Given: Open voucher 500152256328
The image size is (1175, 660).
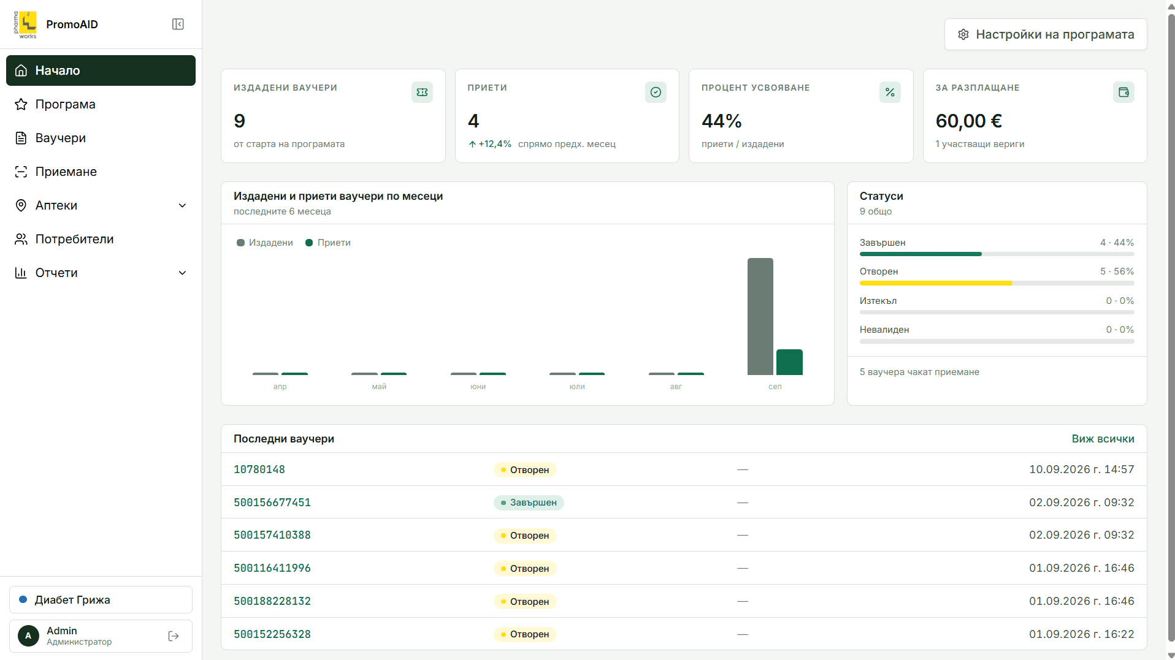Looking at the screenshot, I should click(x=272, y=634).
